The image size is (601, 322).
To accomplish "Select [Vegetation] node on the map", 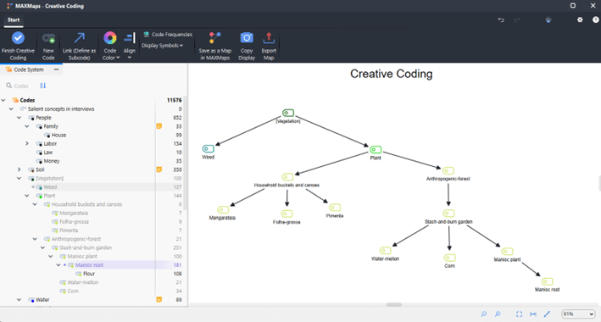I will coord(288,113).
